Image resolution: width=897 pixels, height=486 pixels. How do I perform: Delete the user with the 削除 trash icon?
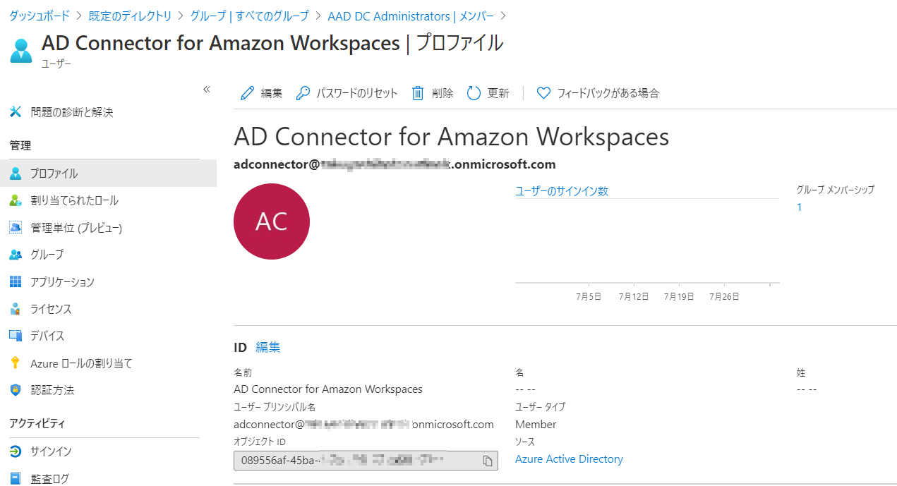pyautogui.click(x=433, y=92)
